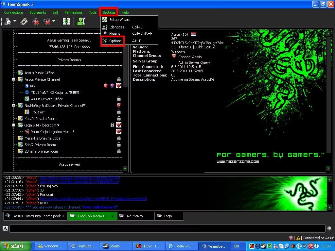Click red S badge on No.MeRcy channel
Viewport: 335px width, 251px height.
click(x=119, y=106)
